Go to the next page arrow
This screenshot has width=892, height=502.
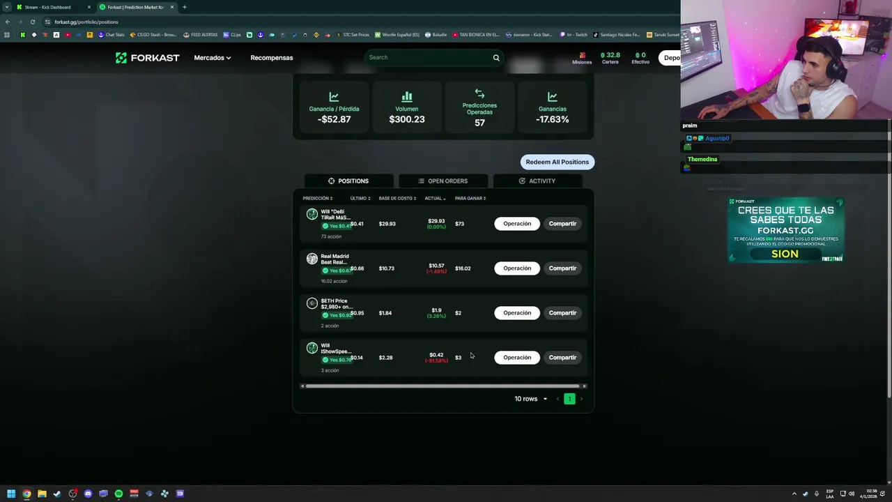tap(582, 399)
